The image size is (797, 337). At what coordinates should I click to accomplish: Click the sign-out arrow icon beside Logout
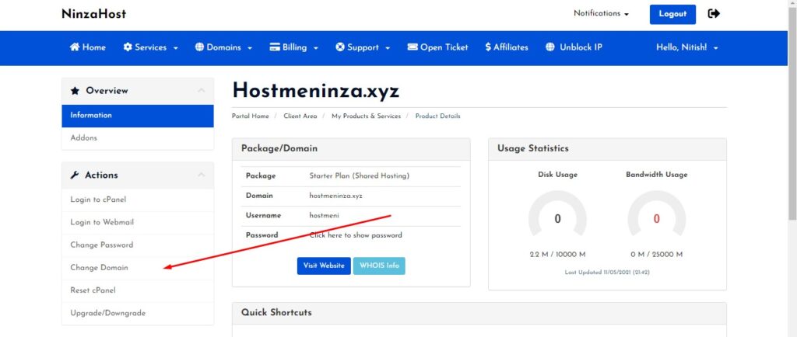(x=714, y=14)
